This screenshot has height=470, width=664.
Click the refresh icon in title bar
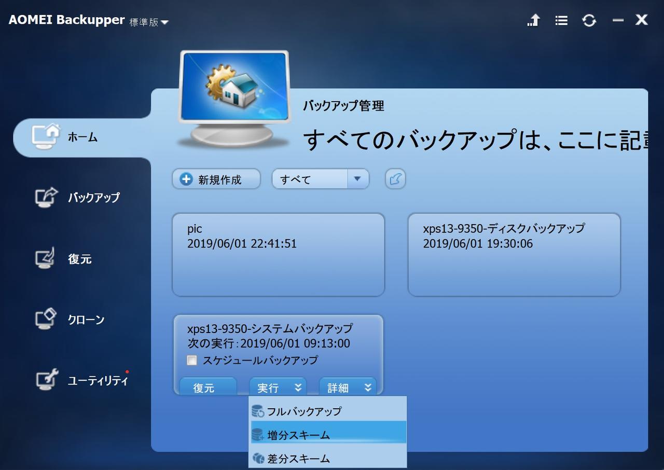pos(589,20)
